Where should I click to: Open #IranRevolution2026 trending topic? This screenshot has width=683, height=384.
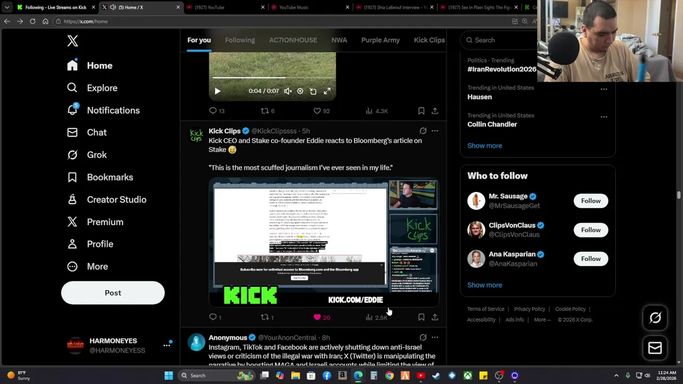coord(502,69)
